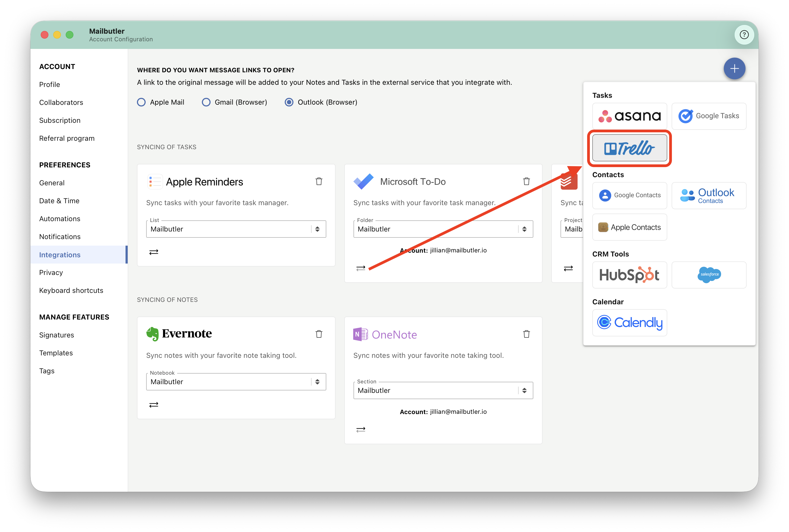Image resolution: width=789 pixels, height=532 pixels.
Task: Delete the OneNote integration
Action: coord(526,334)
